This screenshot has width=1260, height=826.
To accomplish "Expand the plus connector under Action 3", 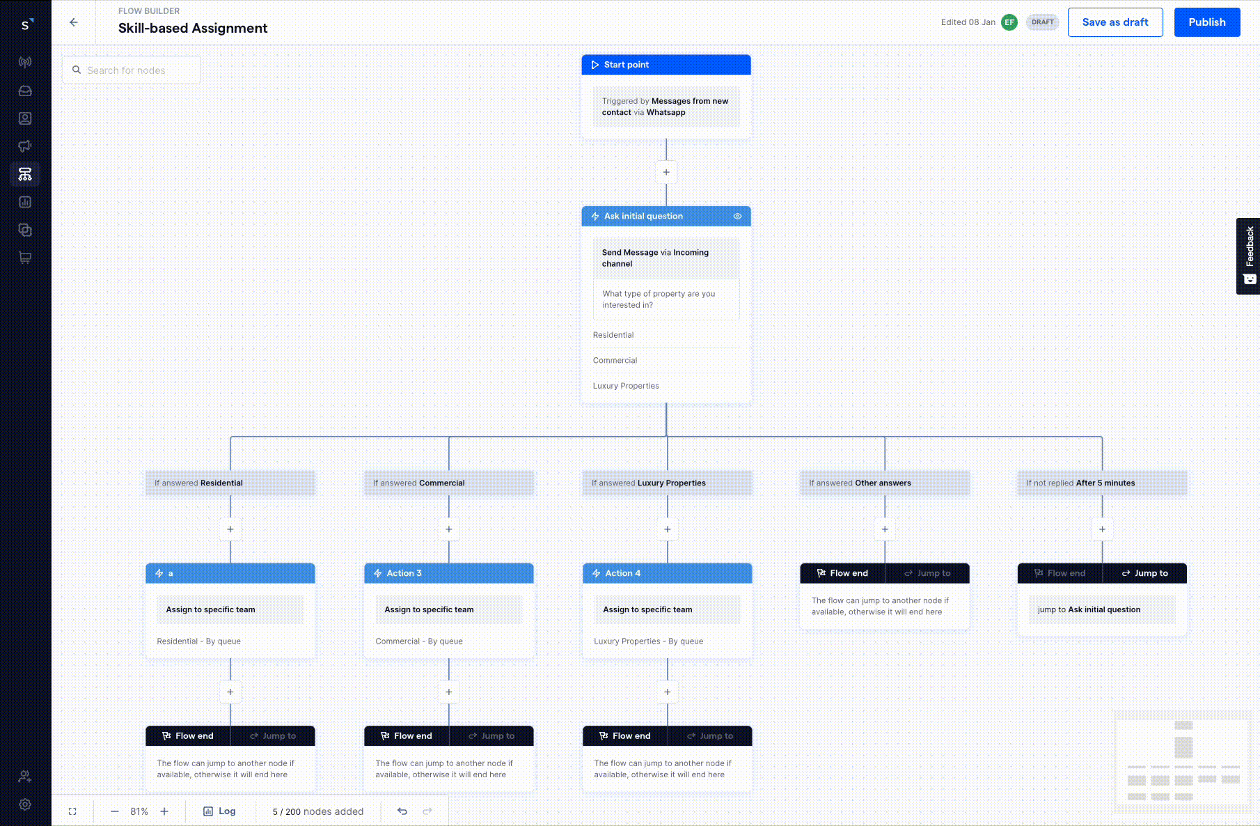I will pos(448,692).
